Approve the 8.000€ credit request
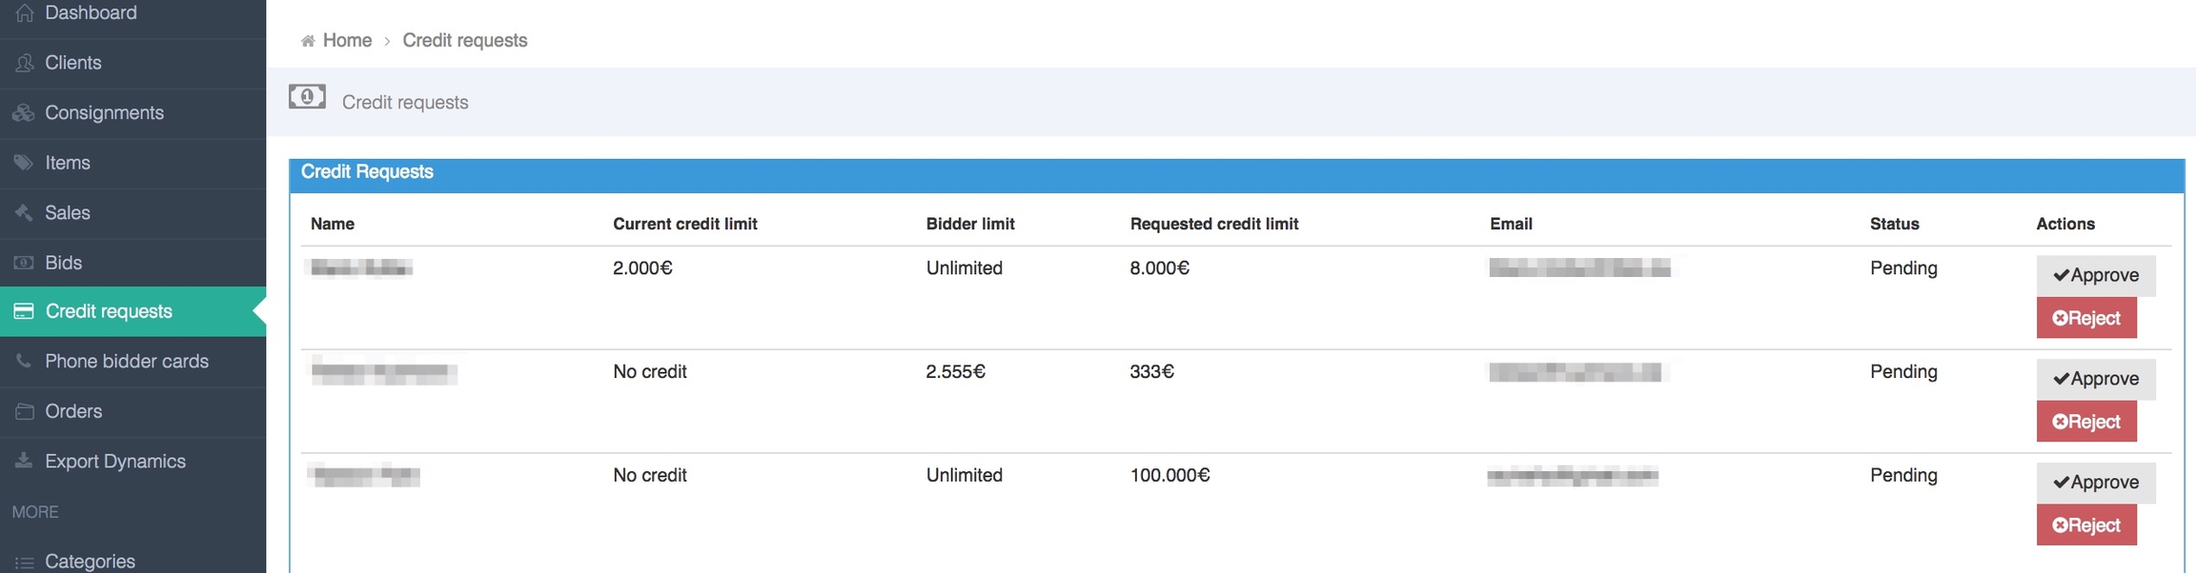 click(2095, 275)
